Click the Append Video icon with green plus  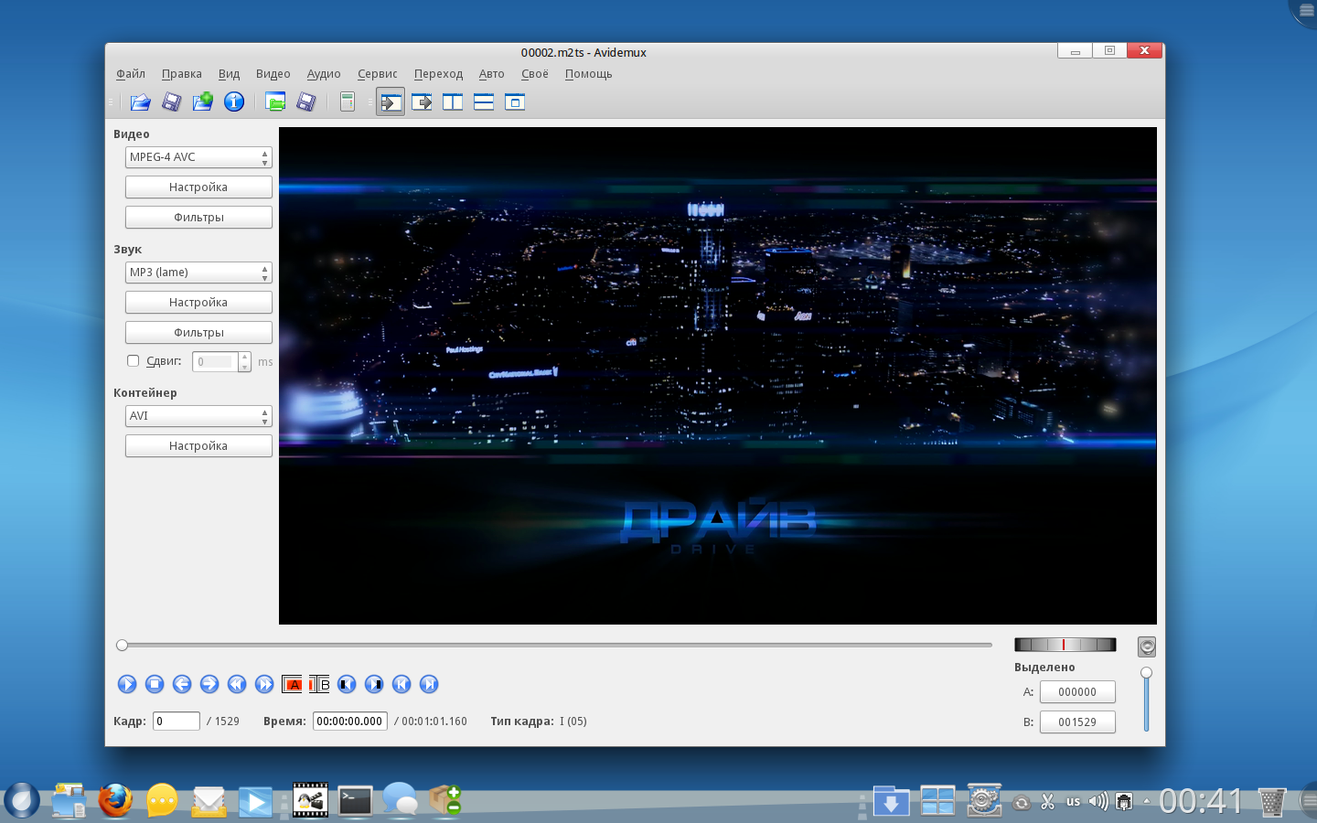(x=203, y=102)
